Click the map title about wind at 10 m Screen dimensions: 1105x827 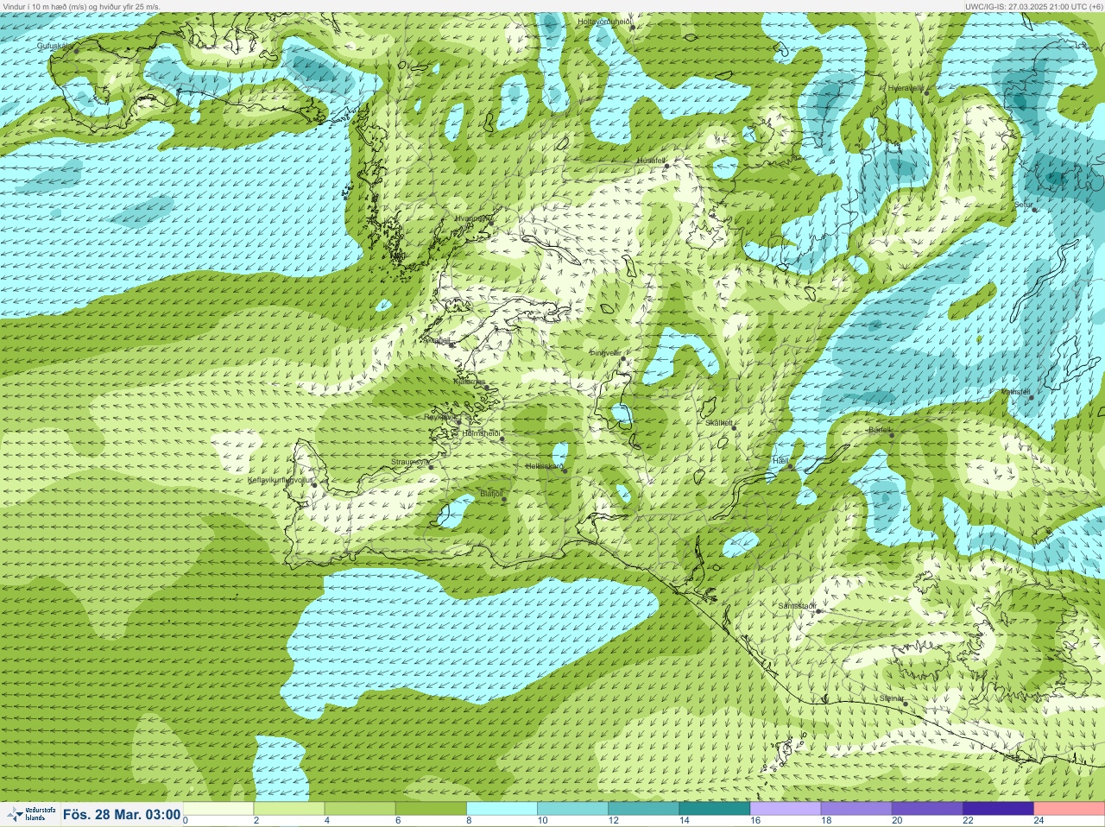(x=80, y=6)
